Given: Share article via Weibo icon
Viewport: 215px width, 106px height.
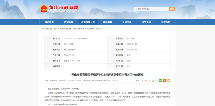Looking at the screenshot, I should [165, 81].
